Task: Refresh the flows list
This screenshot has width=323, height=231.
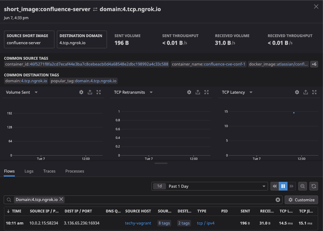Action: point(313,186)
